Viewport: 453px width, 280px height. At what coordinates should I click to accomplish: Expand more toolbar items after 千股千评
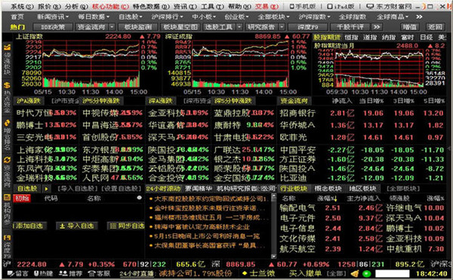click(x=376, y=27)
